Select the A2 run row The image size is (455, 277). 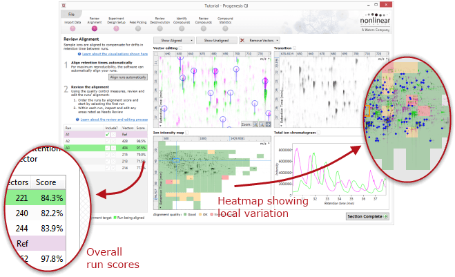point(106,141)
